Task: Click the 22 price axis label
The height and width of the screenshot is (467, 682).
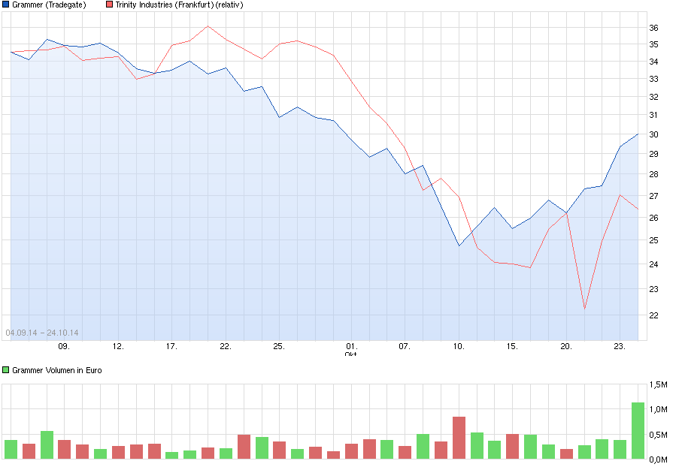Action: [x=653, y=315]
